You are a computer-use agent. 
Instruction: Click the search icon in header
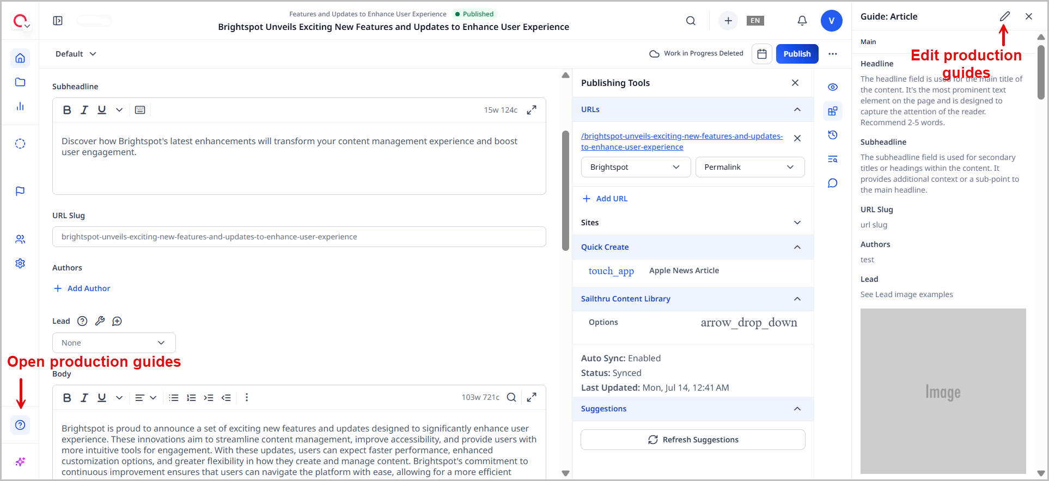pyautogui.click(x=691, y=21)
